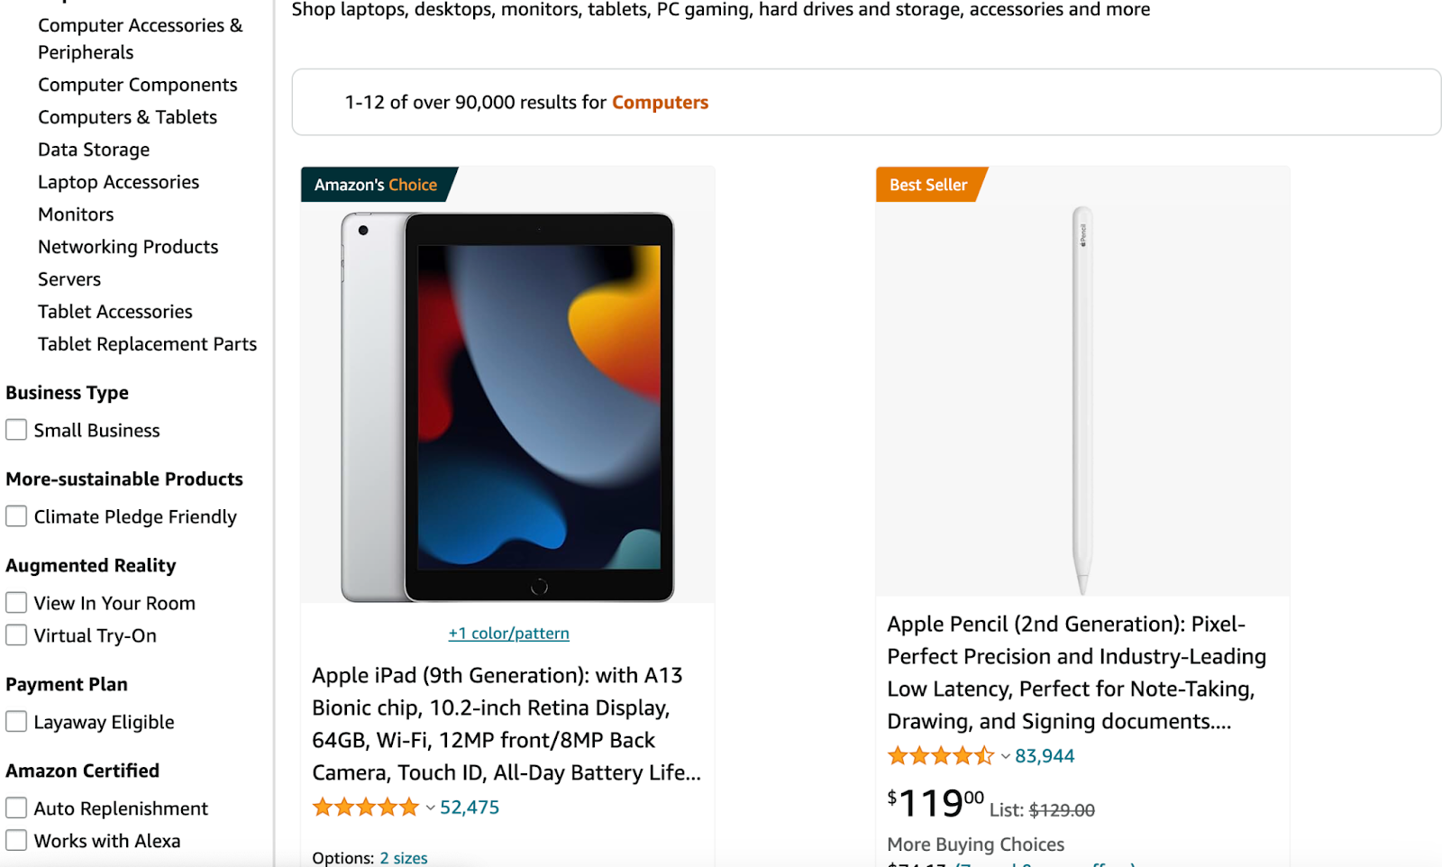Enable View In Your Room filter

pyautogui.click(x=15, y=602)
